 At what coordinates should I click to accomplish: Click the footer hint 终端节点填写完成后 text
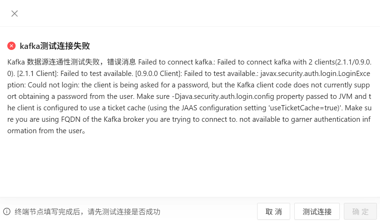47,212
